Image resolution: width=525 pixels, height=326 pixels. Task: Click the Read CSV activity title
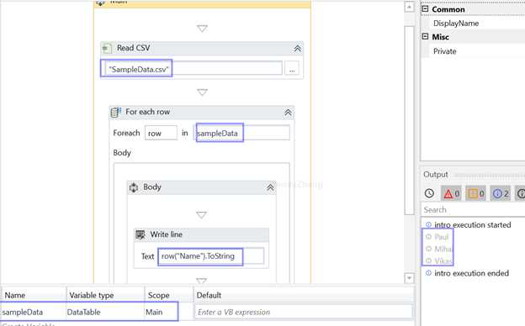133,48
